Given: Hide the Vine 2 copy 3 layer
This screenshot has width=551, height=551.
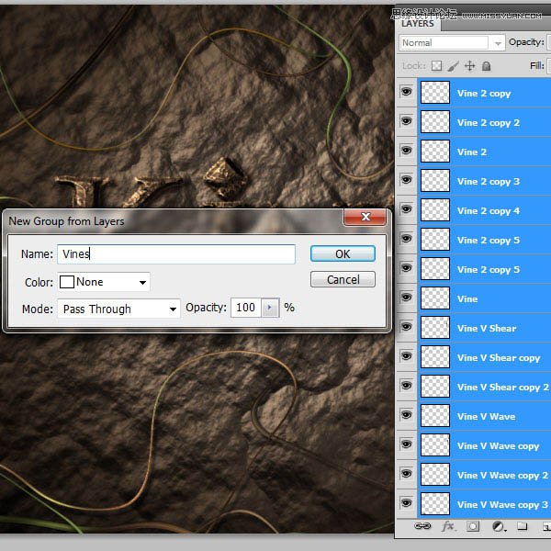Looking at the screenshot, I should 406,180.
